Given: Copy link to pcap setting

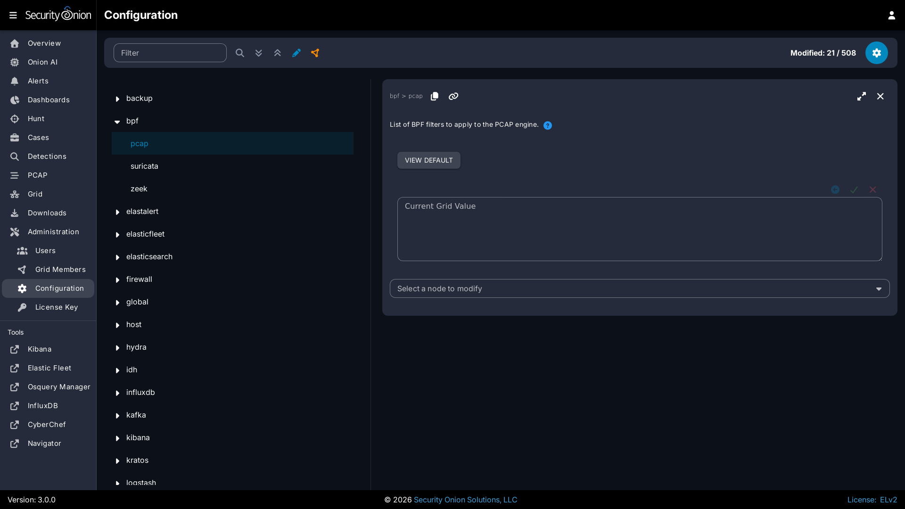Looking at the screenshot, I should [453, 96].
